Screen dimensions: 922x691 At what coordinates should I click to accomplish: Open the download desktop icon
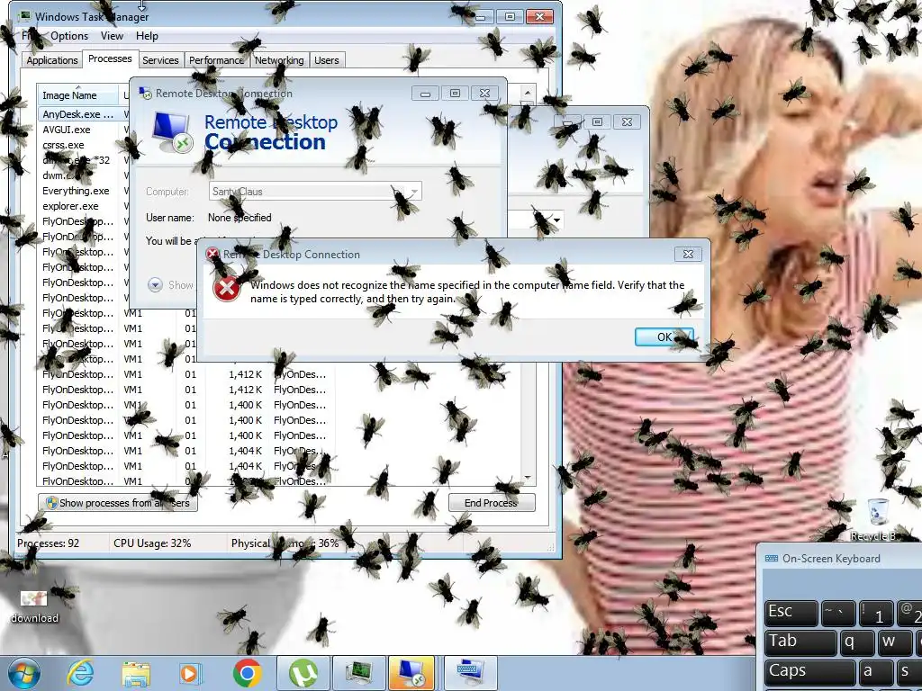[x=34, y=607]
